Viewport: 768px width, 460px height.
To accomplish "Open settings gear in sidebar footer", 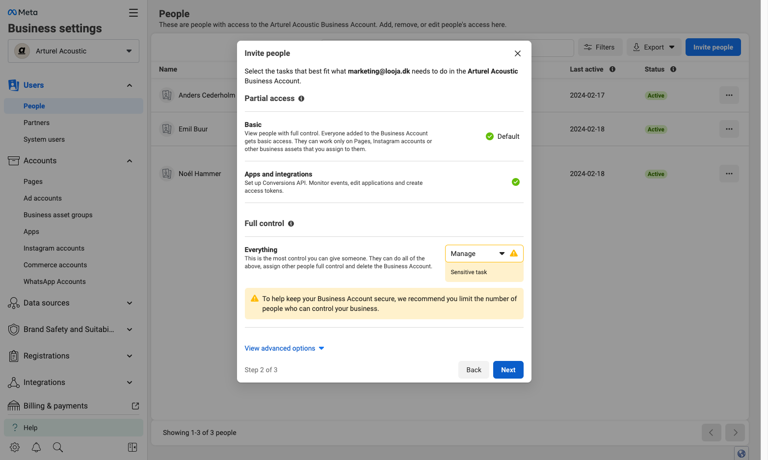I will 15,447.
